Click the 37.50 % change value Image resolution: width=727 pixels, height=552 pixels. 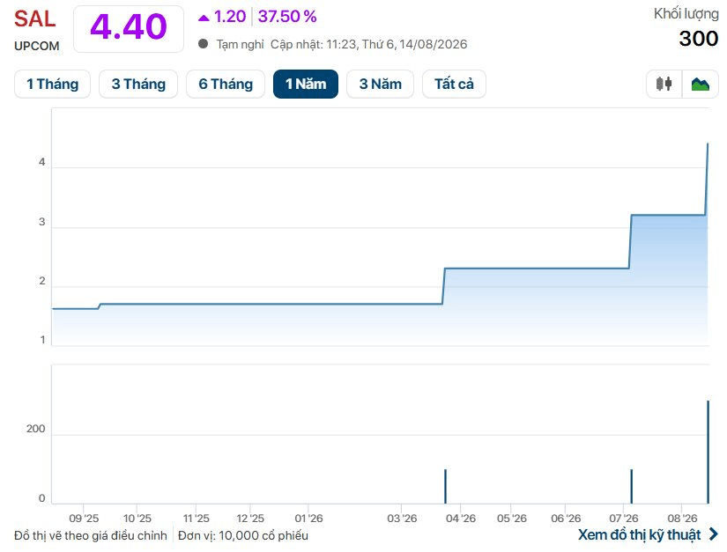tap(287, 17)
